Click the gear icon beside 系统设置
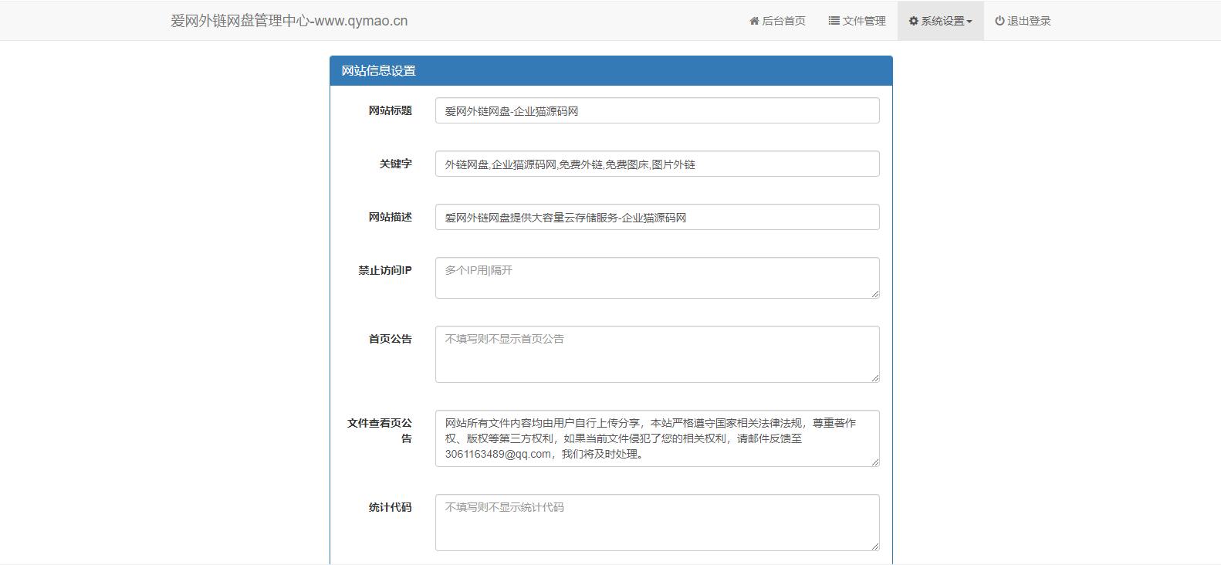Viewport: 1221px width, 565px height. click(x=913, y=21)
